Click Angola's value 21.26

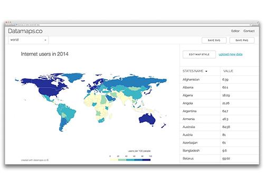[226, 103]
